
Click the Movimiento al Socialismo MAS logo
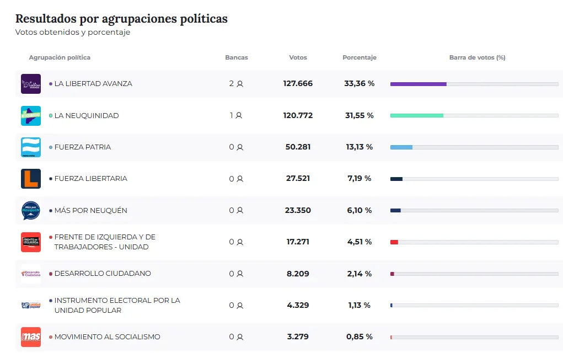coord(31,337)
